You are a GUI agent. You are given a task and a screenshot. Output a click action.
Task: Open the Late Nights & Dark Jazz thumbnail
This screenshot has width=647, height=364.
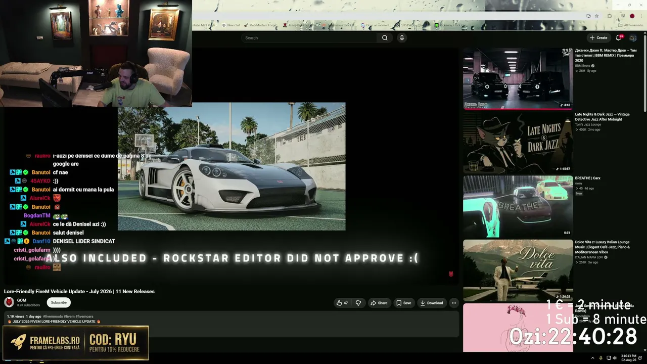point(518,142)
